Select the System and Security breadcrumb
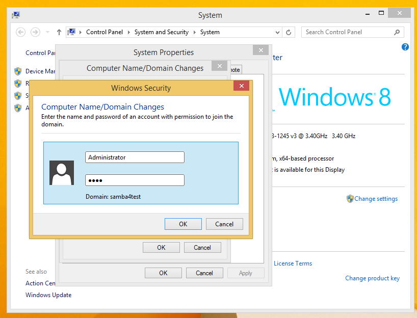 click(162, 32)
